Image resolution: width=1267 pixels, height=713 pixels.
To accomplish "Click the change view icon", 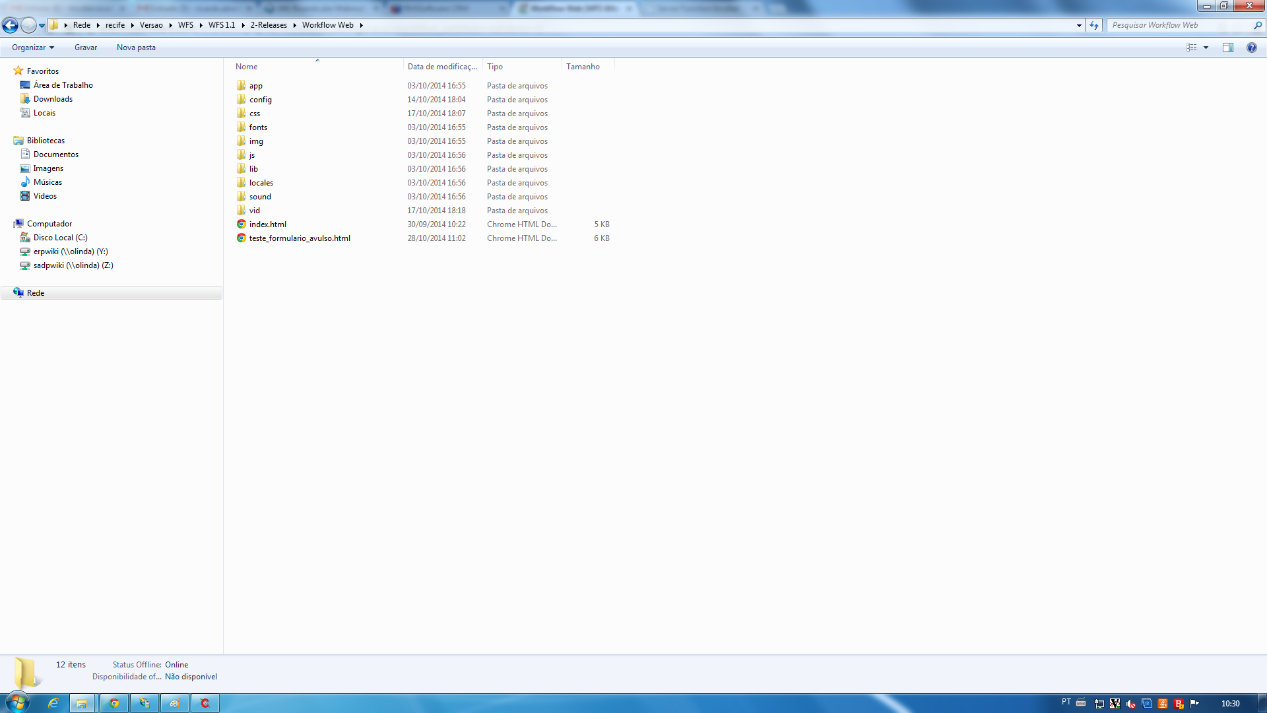I will click(1192, 48).
